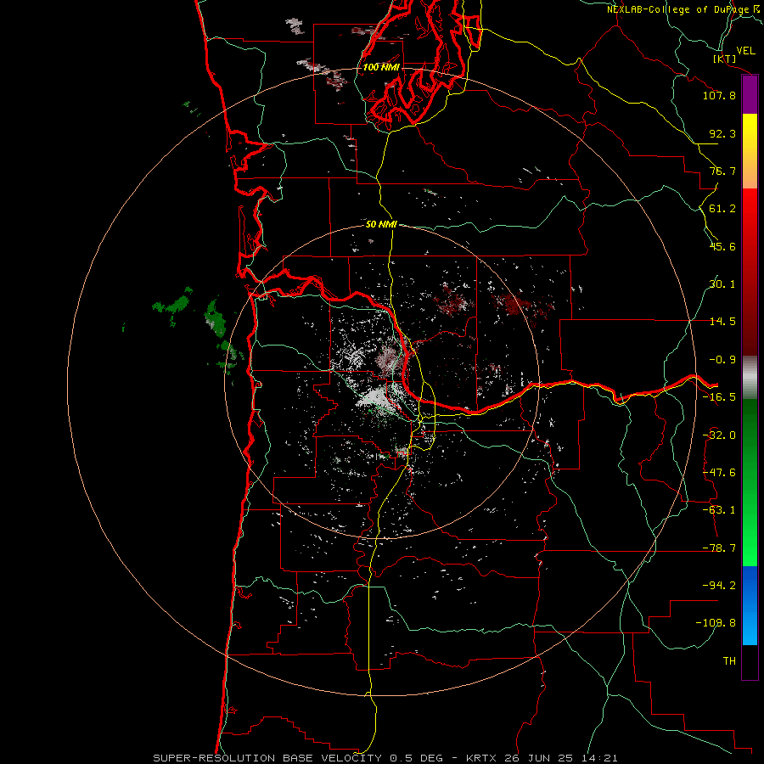Select the -32.0 scale value
Image resolution: width=764 pixels, height=764 pixels.
(x=719, y=435)
